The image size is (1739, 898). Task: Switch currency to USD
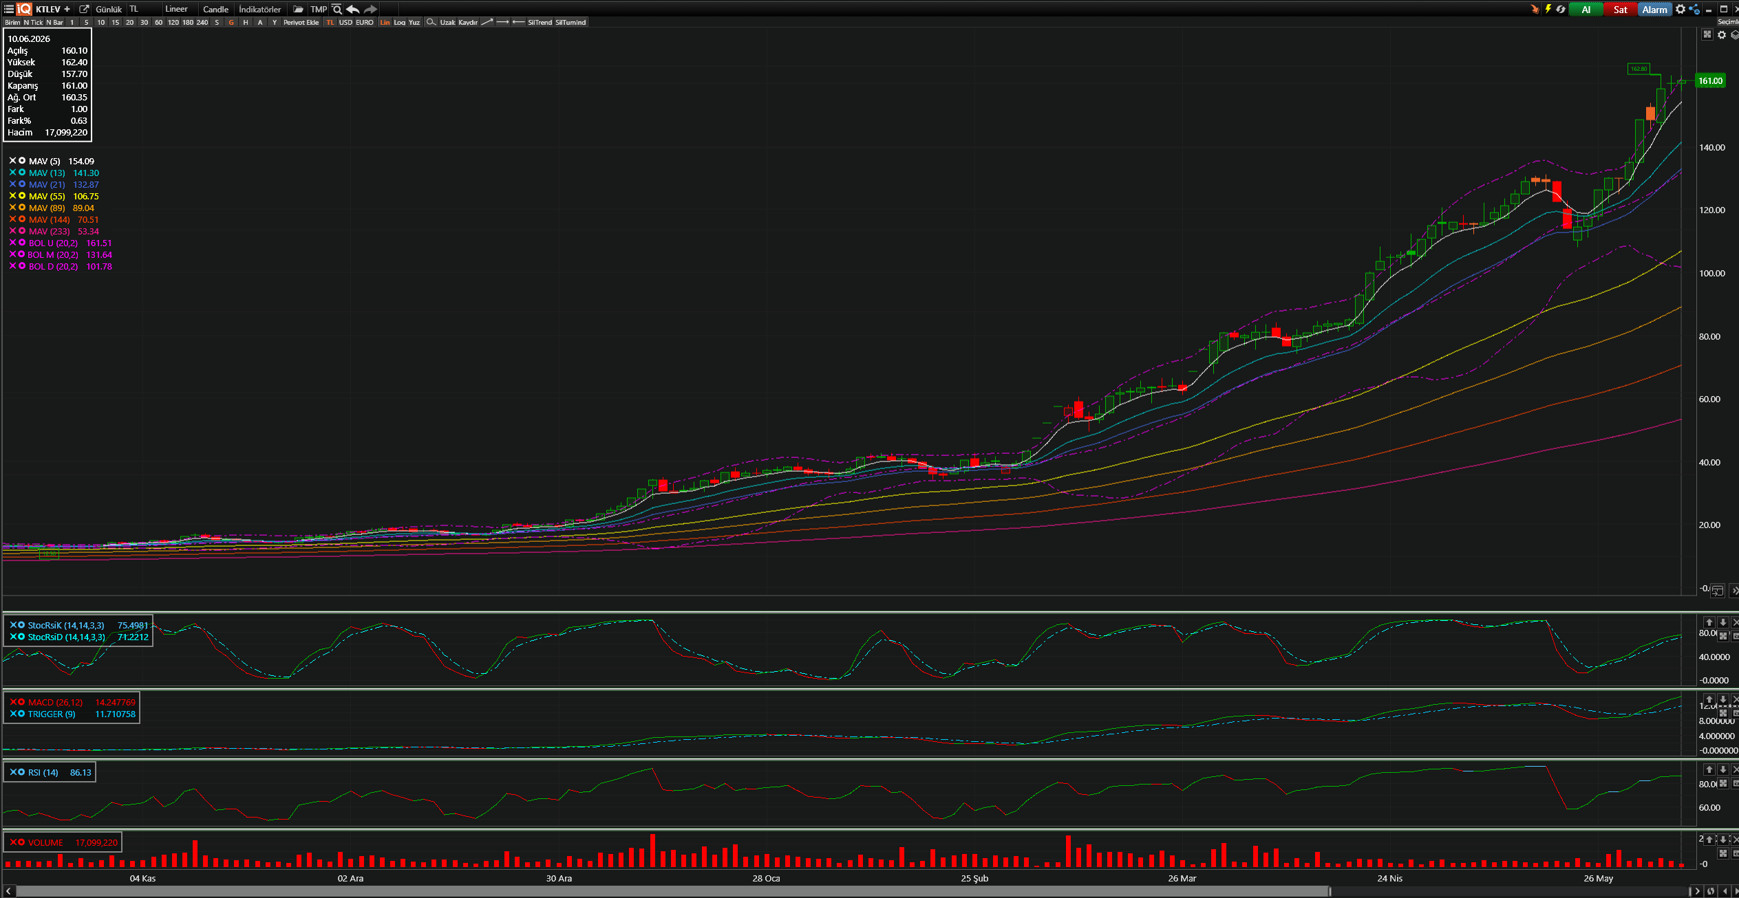pyautogui.click(x=345, y=22)
